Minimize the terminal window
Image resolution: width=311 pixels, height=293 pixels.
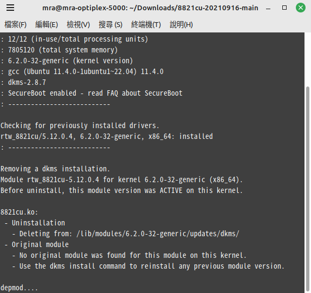[268, 8]
